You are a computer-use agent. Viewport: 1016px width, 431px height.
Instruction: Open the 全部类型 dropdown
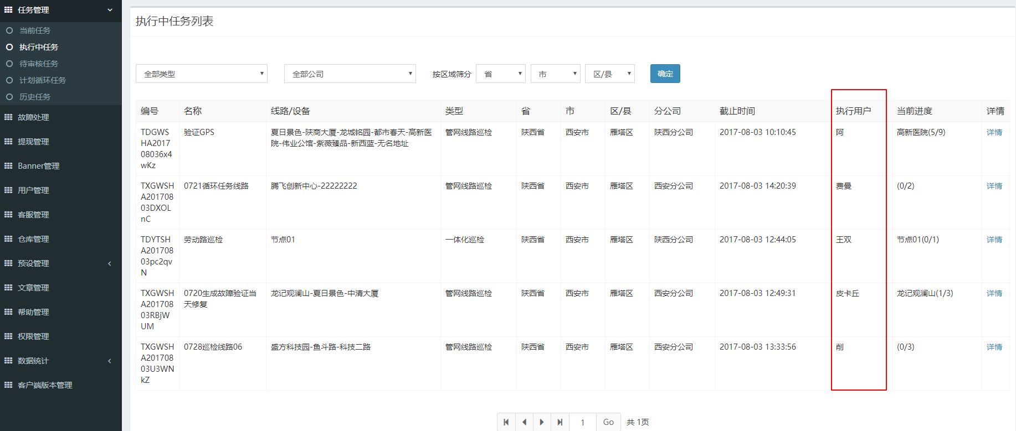202,74
